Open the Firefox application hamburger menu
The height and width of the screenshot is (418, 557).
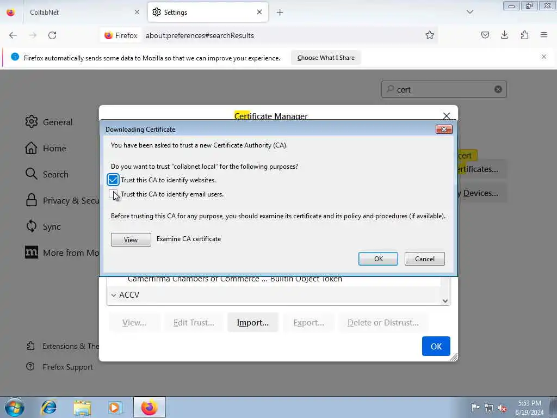pos(544,35)
